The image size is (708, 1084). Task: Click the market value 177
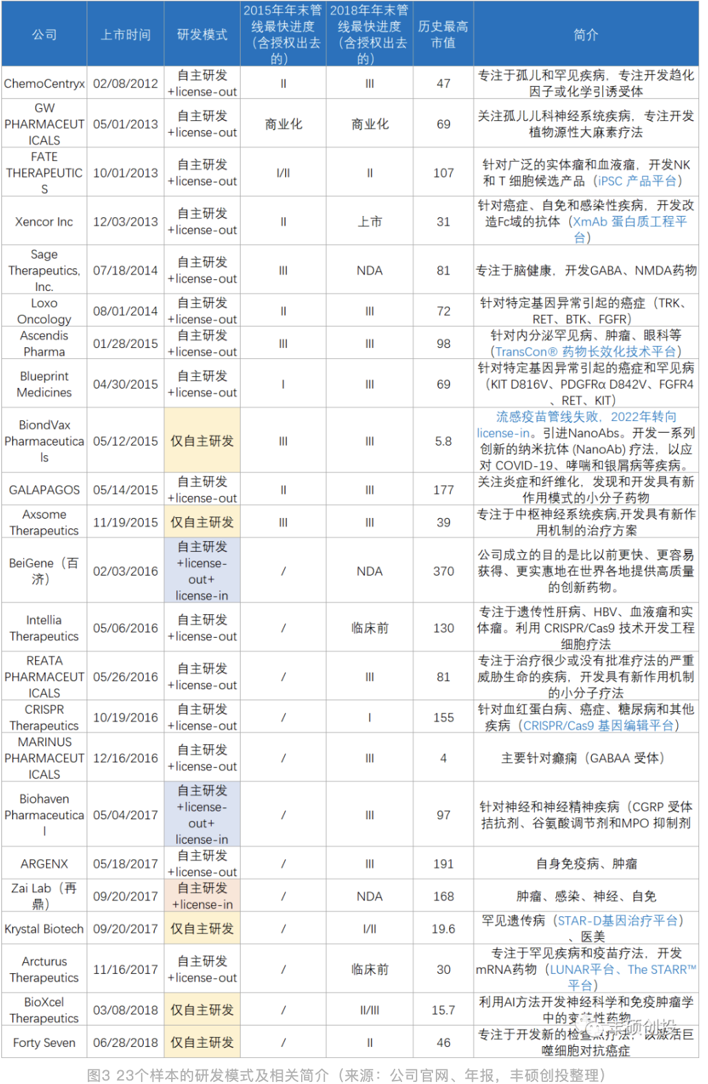click(443, 490)
